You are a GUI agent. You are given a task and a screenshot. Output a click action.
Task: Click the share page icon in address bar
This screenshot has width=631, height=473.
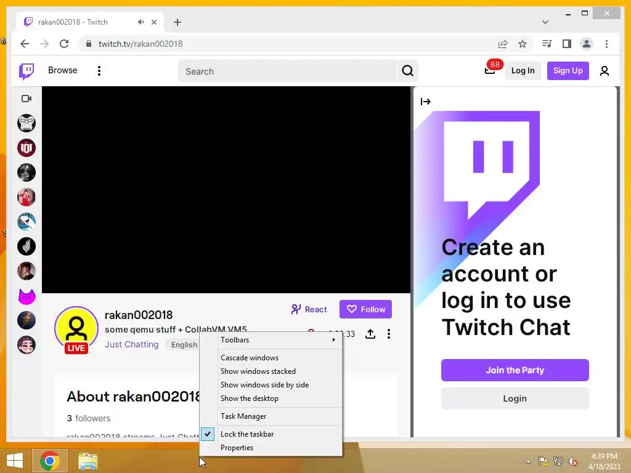(503, 44)
